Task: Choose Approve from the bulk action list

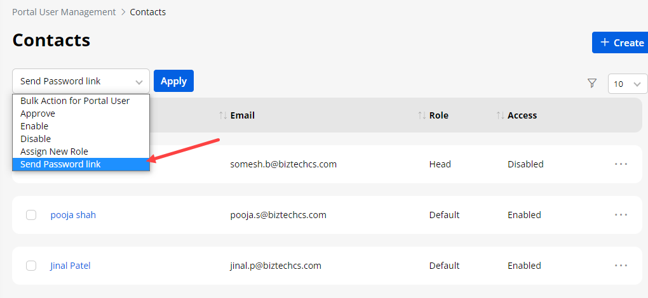Action: (x=37, y=113)
